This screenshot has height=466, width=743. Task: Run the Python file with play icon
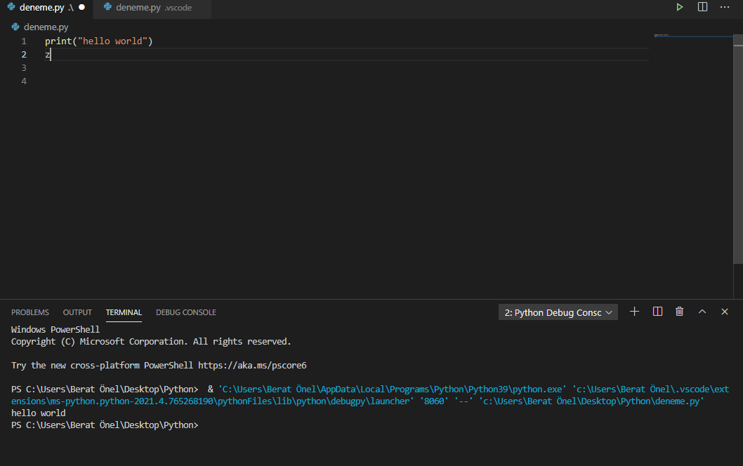click(x=679, y=7)
